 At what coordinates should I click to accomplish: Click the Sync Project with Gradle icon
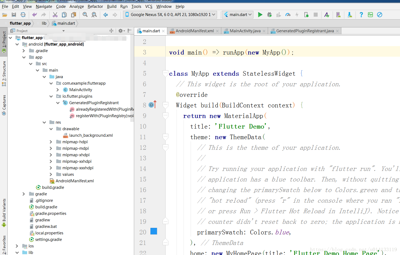(327, 15)
